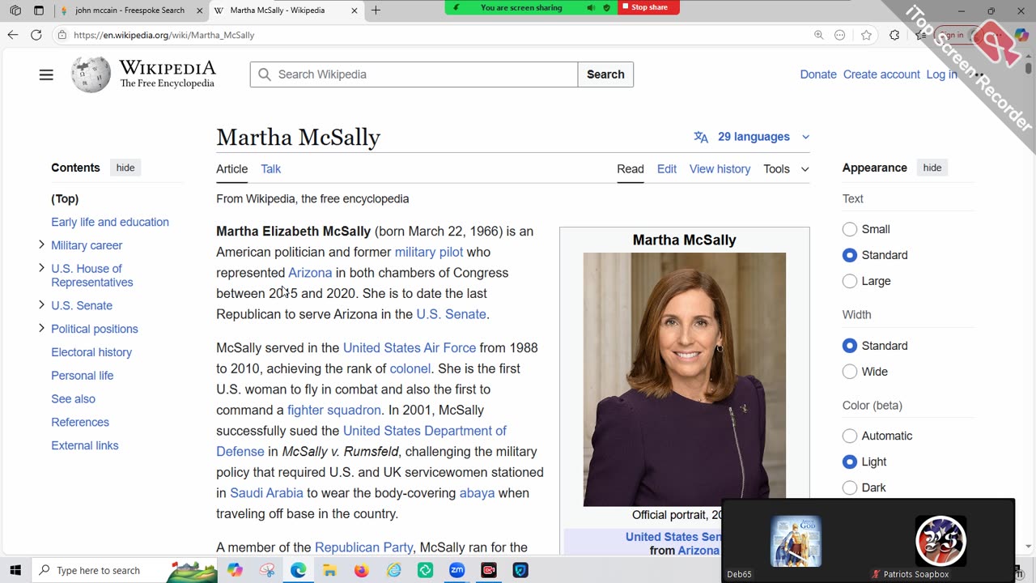1036x583 pixels.
Task: Open the 29 languages dropdown
Action: click(753, 137)
